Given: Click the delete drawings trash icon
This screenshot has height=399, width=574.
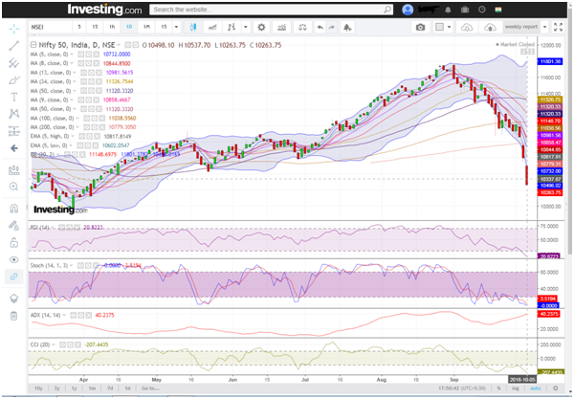Looking at the screenshot, I should click(x=14, y=316).
